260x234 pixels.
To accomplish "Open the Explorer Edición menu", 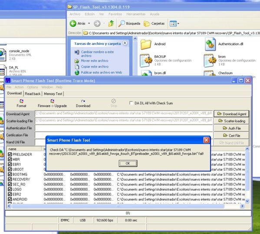I will click(x=89, y=14).
